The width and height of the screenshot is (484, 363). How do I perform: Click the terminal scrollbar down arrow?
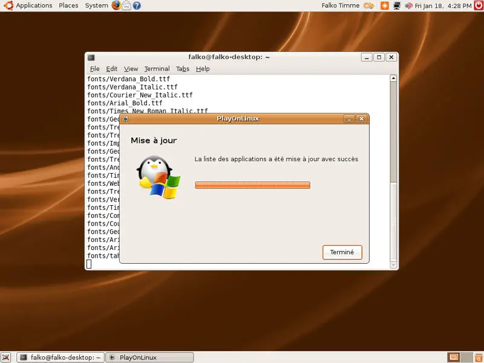click(393, 264)
